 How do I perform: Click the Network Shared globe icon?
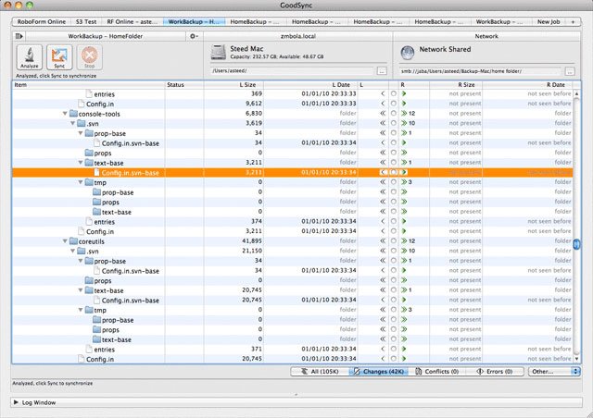(408, 53)
